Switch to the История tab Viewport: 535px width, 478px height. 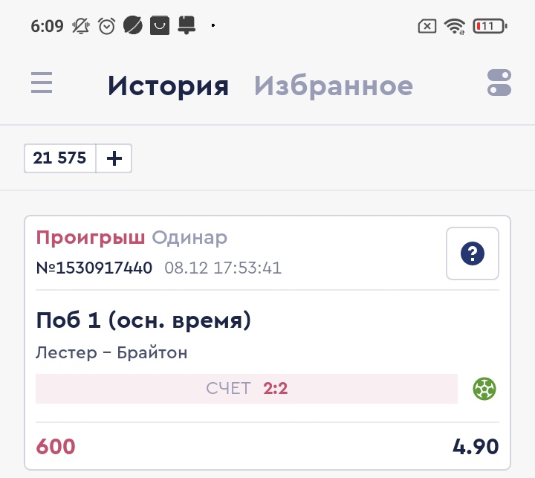click(x=168, y=86)
